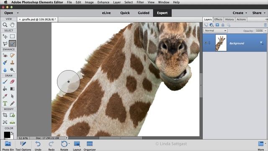Viewport: 268px width, 151px height.
Task: Delete layer trash icon
Action: 265,25
